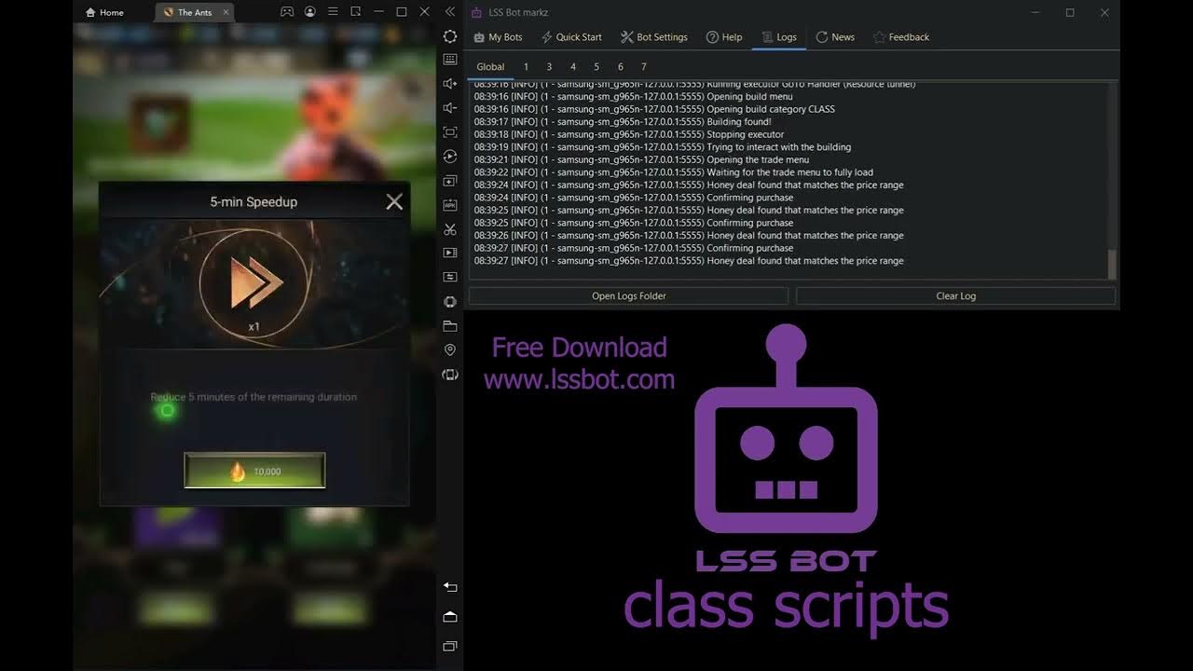This screenshot has height=671, width=1193.
Task: Close The Ants tab
Action: click(x=226, y=12)
